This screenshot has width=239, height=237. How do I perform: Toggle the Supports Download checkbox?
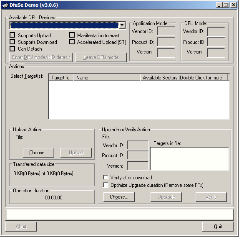(13, 42)
